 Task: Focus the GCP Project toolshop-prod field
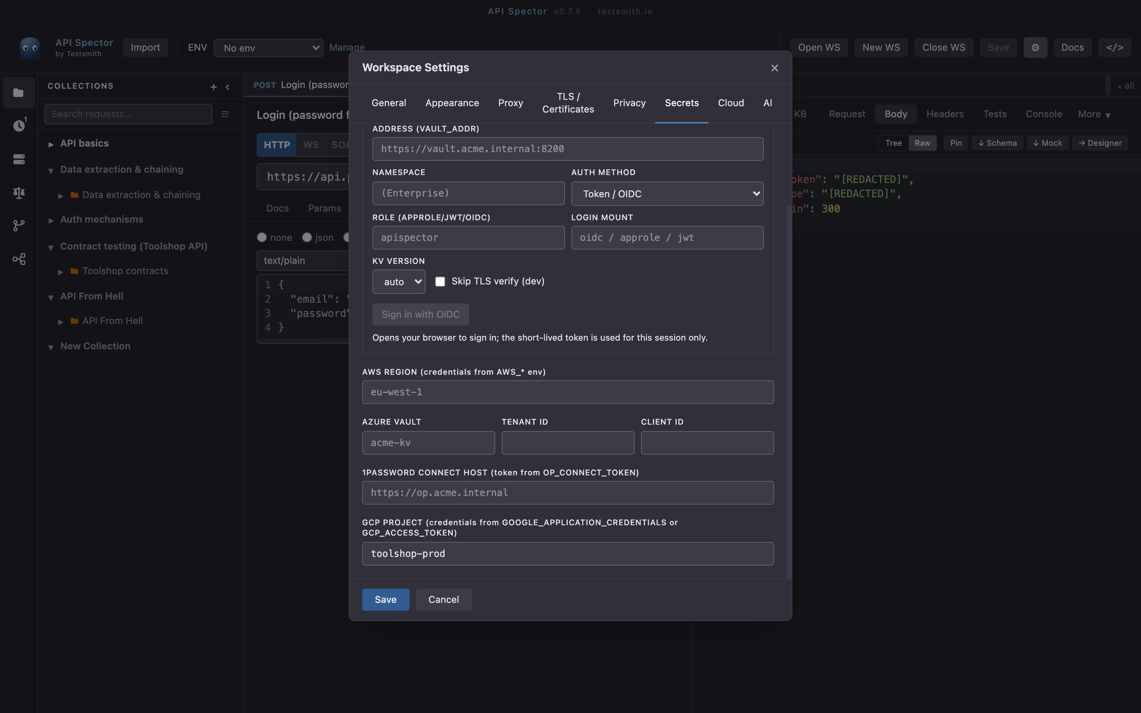click(568, 554)
